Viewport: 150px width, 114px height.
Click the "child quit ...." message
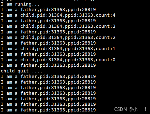(x=21, y=71)
